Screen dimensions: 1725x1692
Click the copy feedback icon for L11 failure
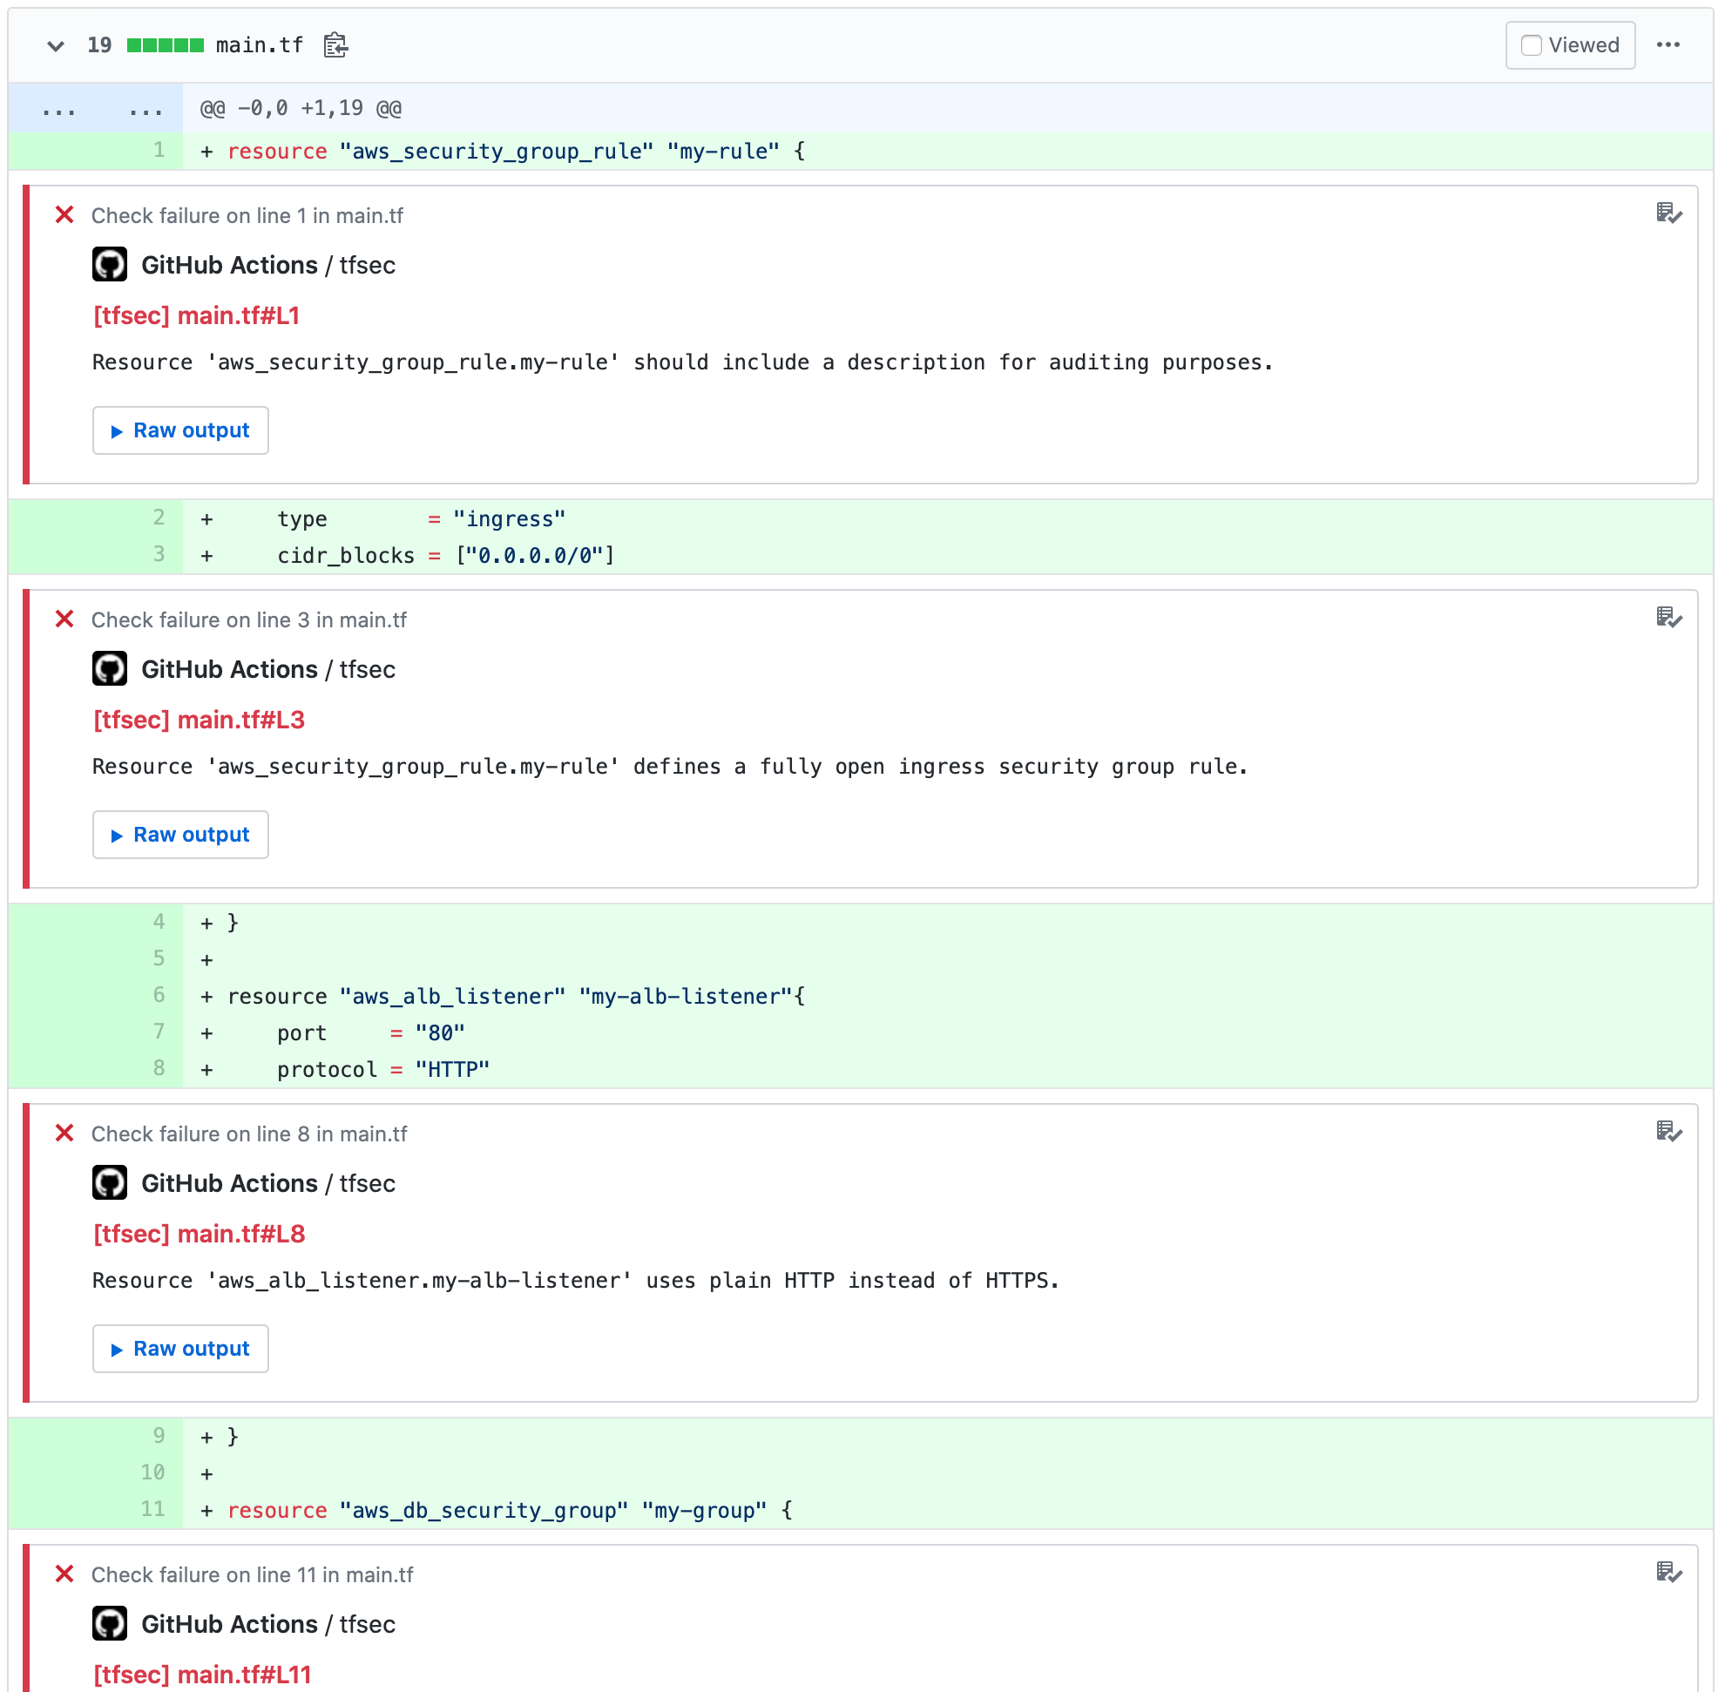click(1667, 1574)
